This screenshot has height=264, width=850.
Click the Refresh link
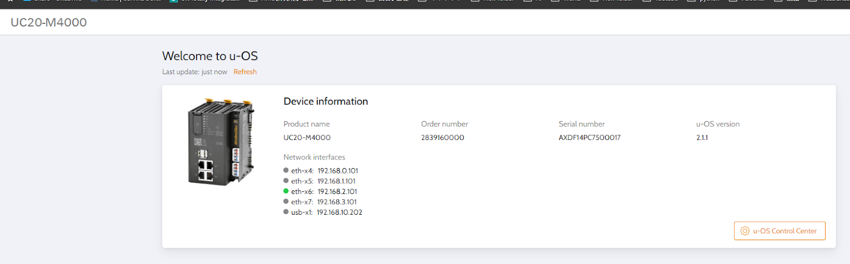(245, 72)
